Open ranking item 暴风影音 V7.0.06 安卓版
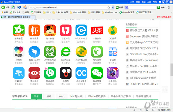Viewport: 173px width, 112px height. point(143,66)
